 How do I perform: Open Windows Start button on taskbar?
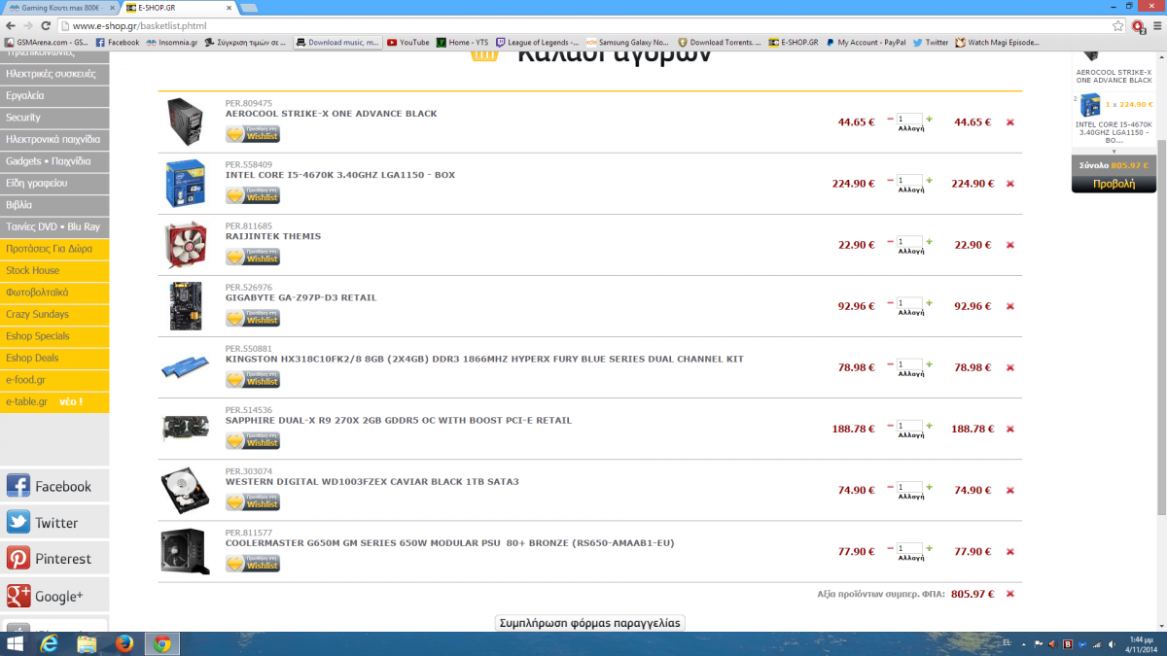click(x=15, y=643)
